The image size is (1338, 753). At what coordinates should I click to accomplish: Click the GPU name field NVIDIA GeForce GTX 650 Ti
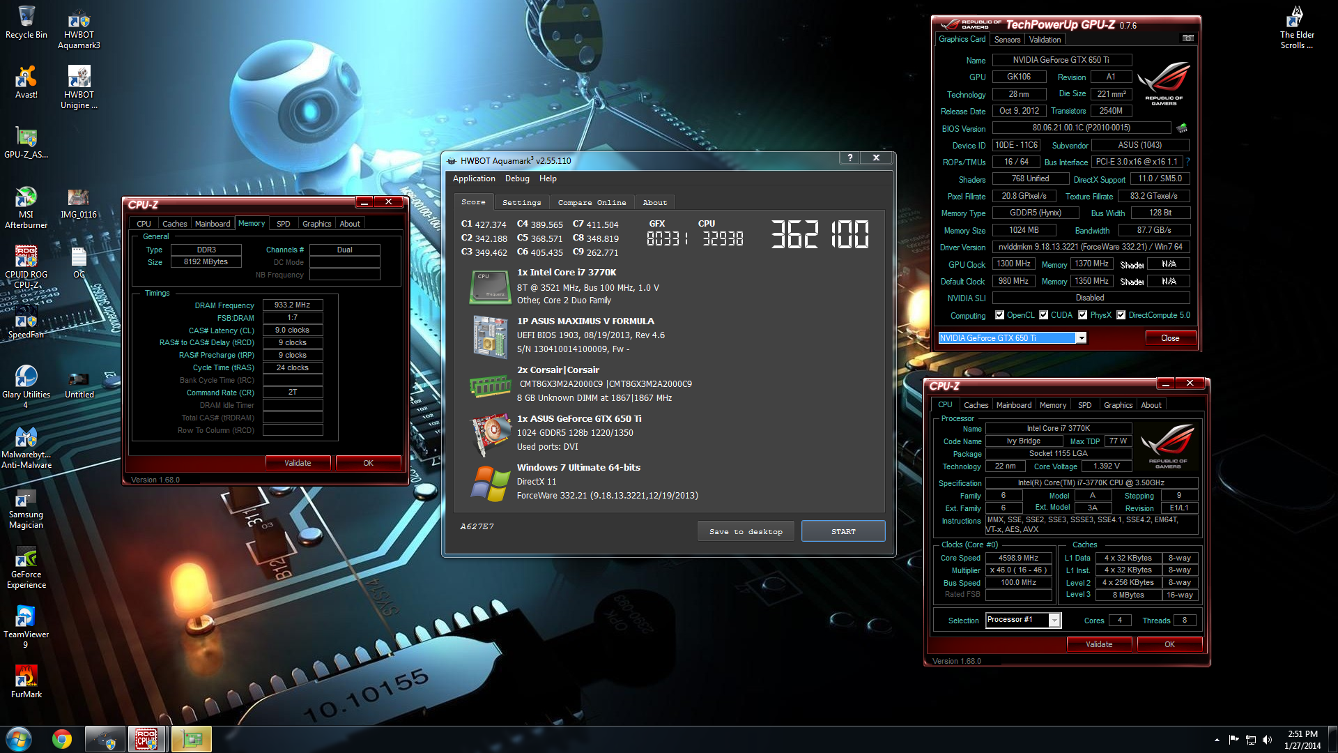coord(1061,60)
